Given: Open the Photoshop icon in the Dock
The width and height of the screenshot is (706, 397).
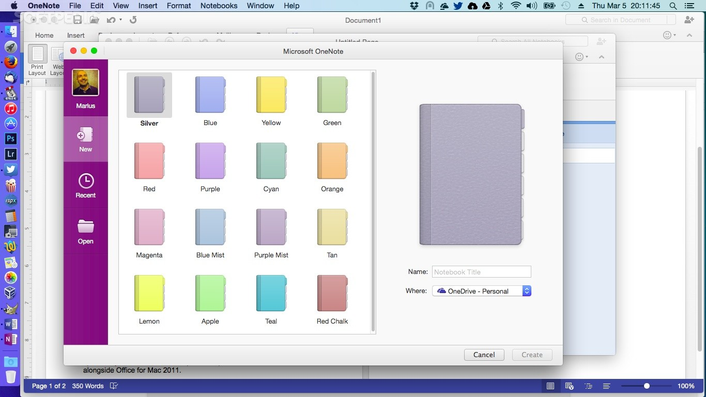Looking at the screenshot, I should (10, 139).
